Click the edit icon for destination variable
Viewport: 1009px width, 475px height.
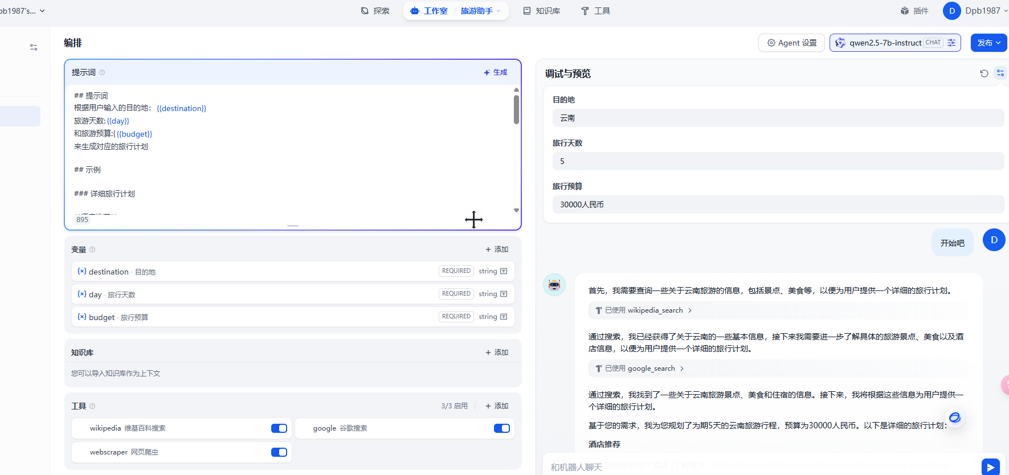(x=504, y=271)
